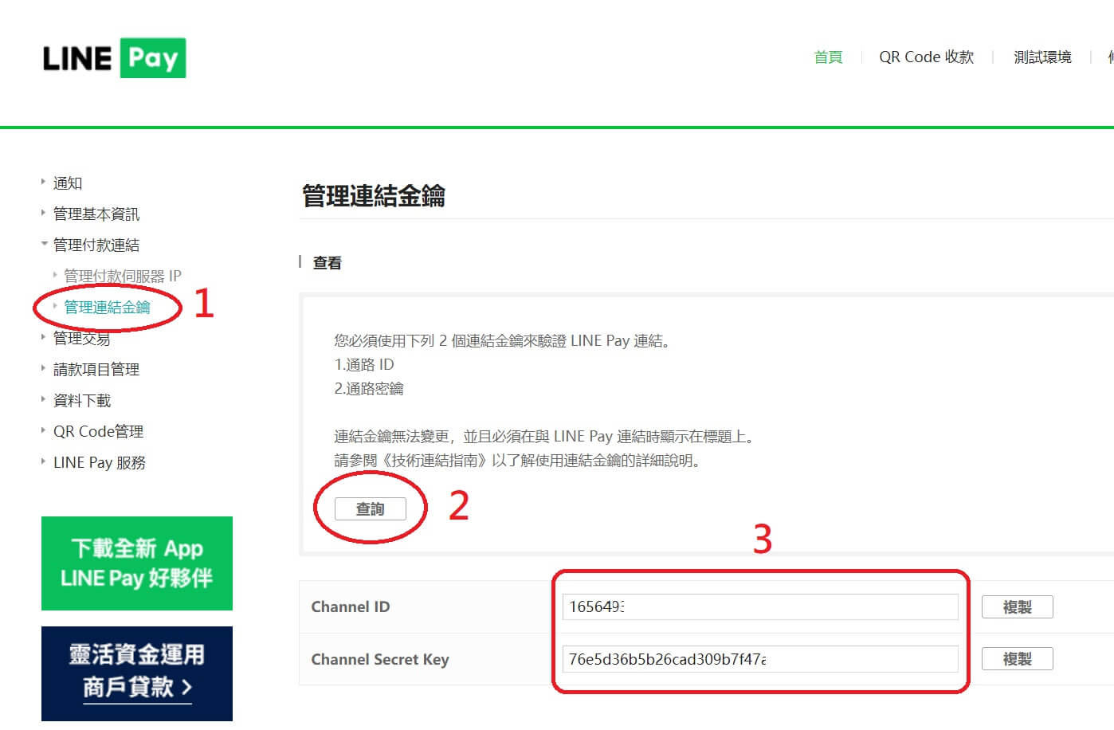The image size is (1114, 730).
Task: Click the LINE Pay logo
Action: (x=114, y=58)
